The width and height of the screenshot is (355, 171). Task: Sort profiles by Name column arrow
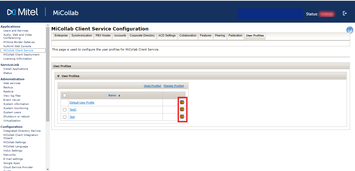(x=119, y=96)
